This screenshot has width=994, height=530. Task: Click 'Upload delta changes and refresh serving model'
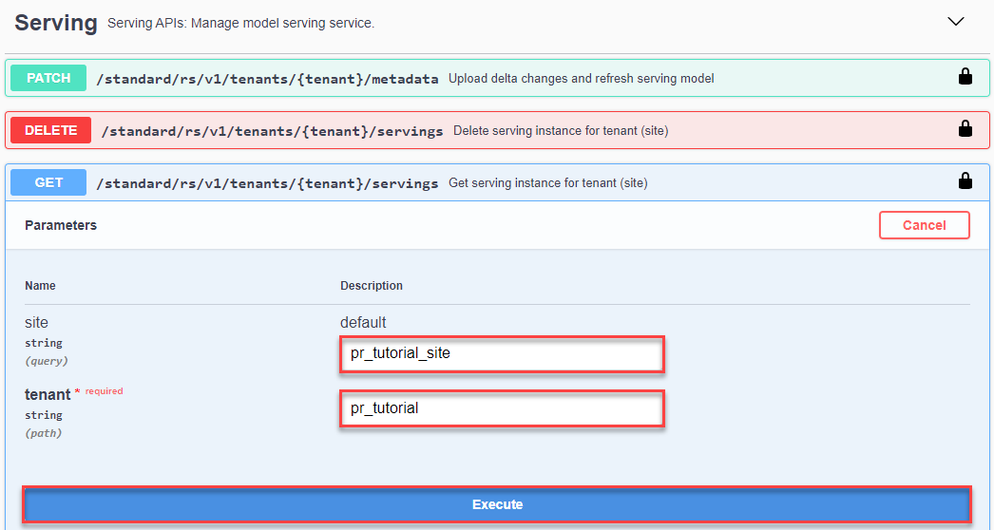click(582, 79)
